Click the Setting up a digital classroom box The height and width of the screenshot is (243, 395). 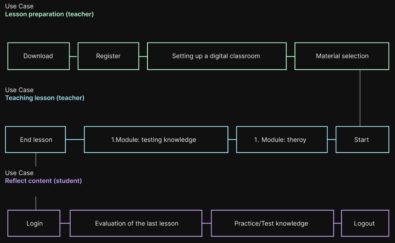point(216,56)
